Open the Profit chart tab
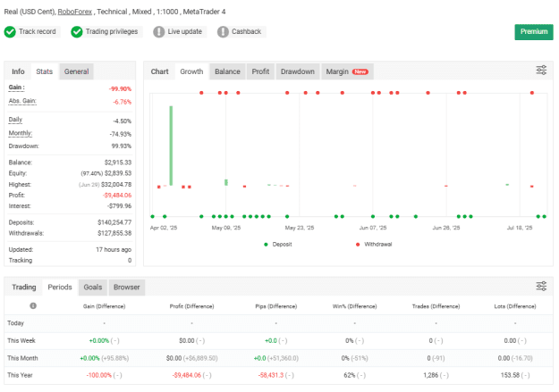 [260, 71]
